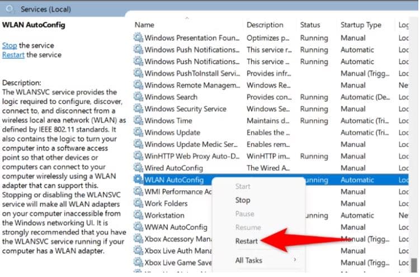The height and width of the screenshot is (277, 420).
Task: Click the gear icon beside Windows Update
Action: click(138, 133)
